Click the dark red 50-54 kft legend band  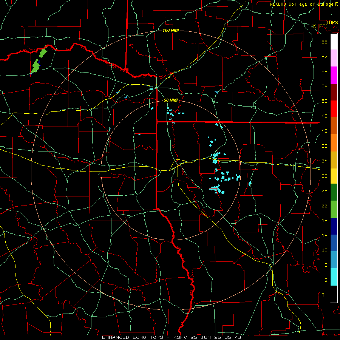[x=334, y=92]
